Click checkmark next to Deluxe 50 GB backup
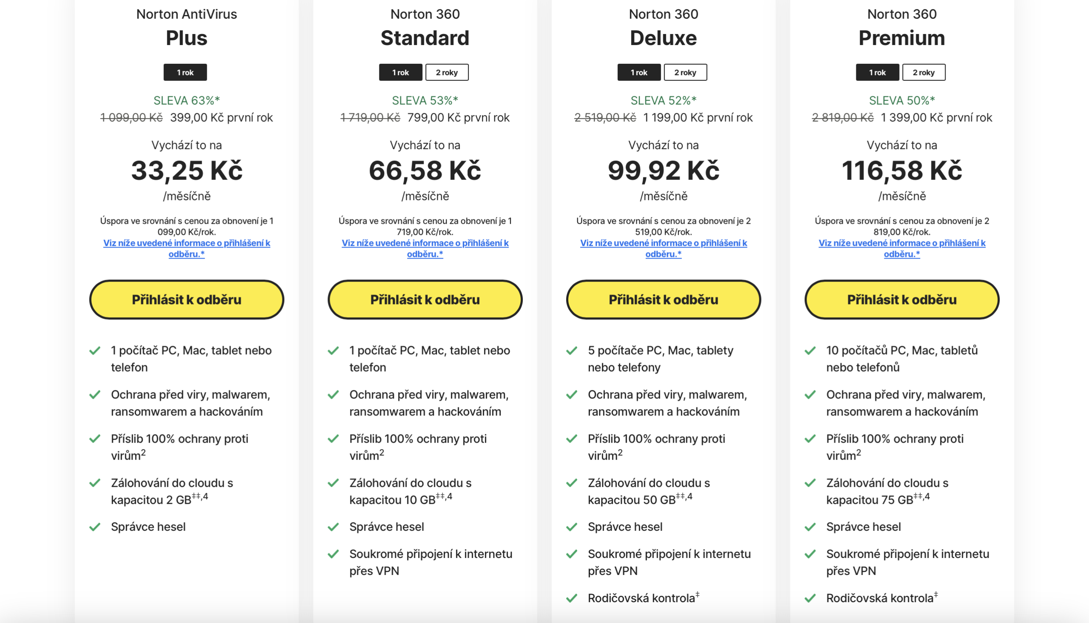1089x623 pixels. pos(571,483)
